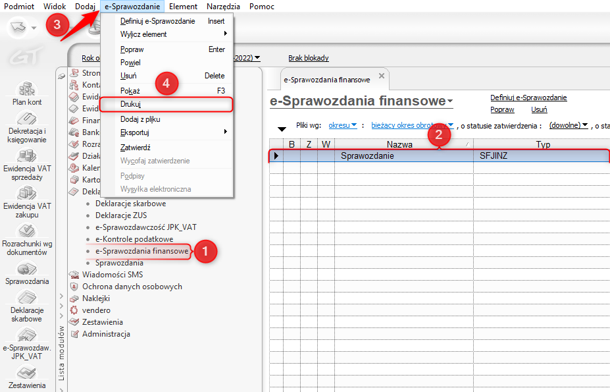Open the Podmiot menu

coord(19,7)
